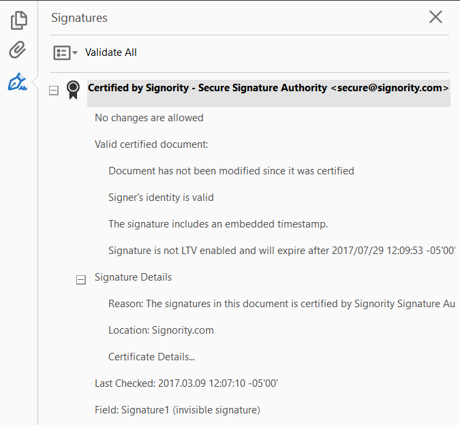The image size is (460, 425).
Task: Click Validate All
Action: point(111,52)
